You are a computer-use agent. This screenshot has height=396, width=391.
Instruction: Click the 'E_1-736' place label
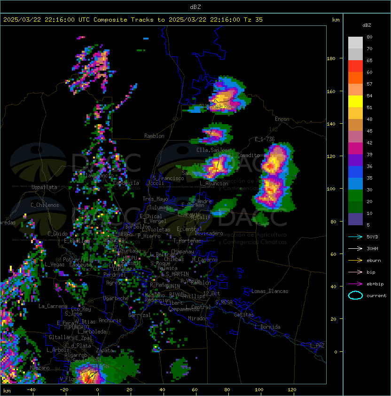coord(265,139)
